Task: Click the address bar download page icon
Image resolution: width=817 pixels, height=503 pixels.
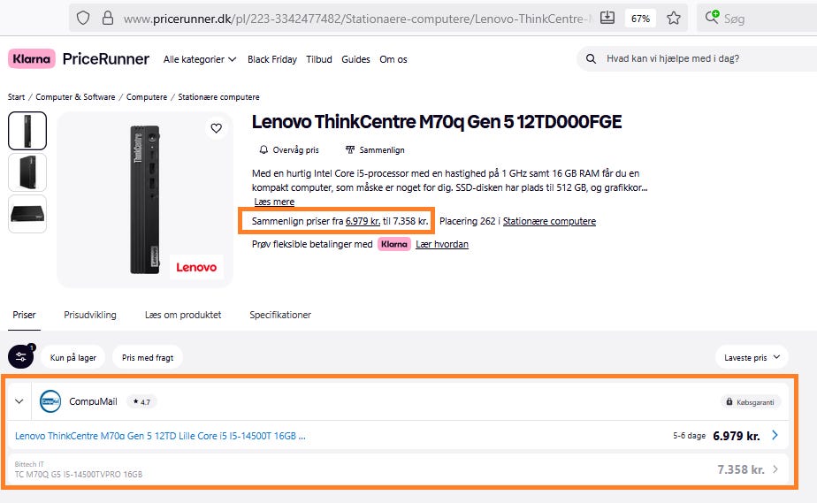Action: tap(607, 18)
